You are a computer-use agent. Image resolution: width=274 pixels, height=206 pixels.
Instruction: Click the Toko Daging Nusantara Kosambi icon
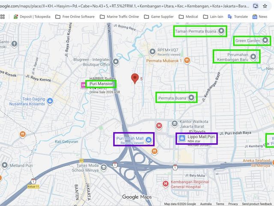point(50,101)
